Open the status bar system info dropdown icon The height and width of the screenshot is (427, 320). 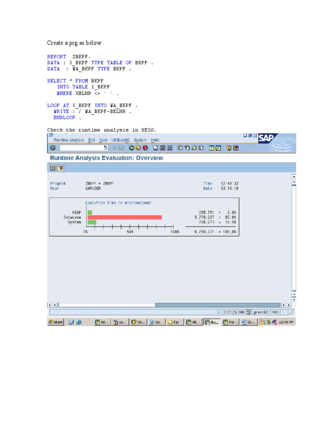point(248,312)
